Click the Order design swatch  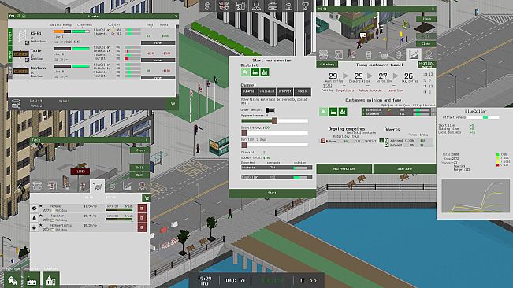[x=270, y=110]
